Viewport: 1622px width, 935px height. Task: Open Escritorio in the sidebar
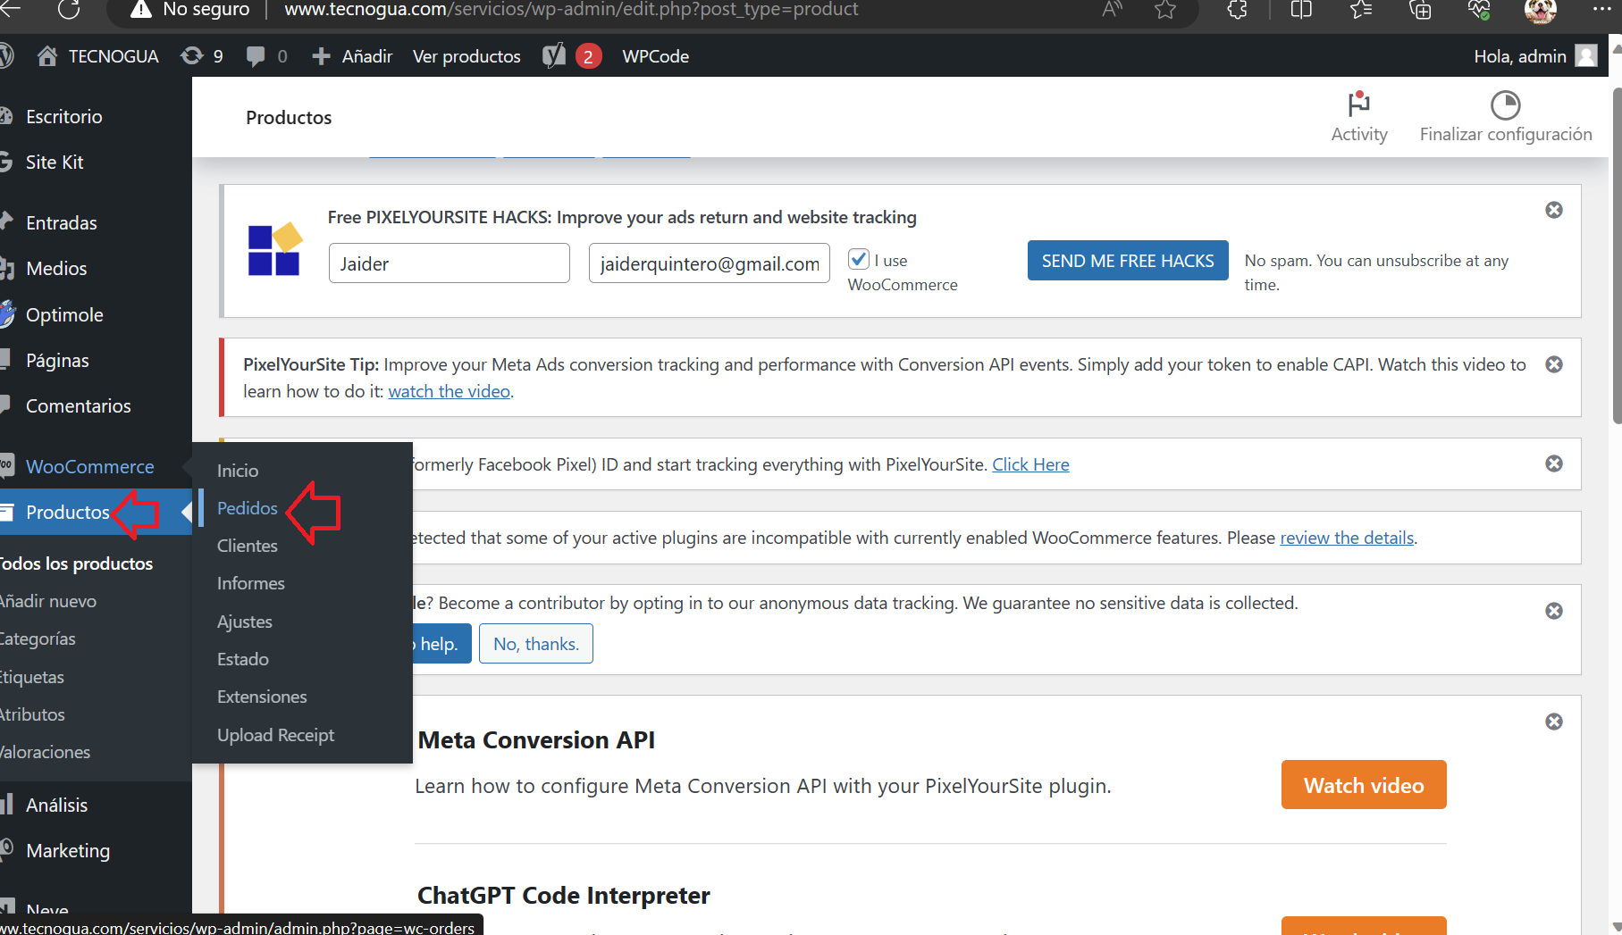tap(64, 117)
